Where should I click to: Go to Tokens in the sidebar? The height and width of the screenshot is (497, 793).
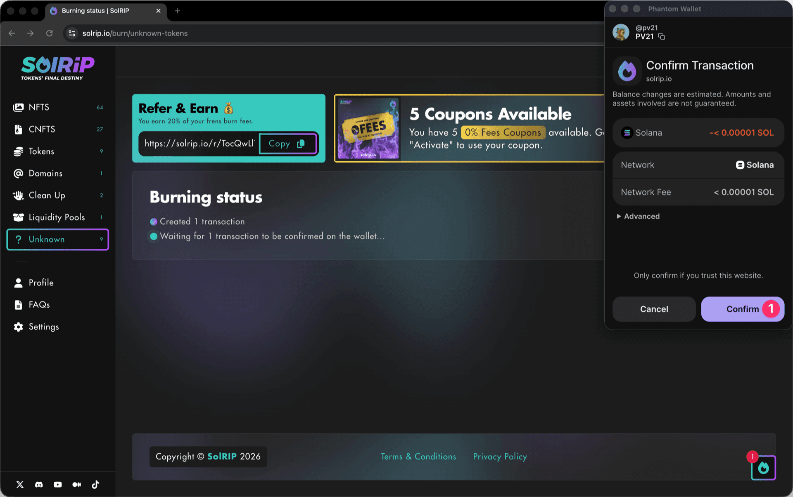tap(58, 151)
